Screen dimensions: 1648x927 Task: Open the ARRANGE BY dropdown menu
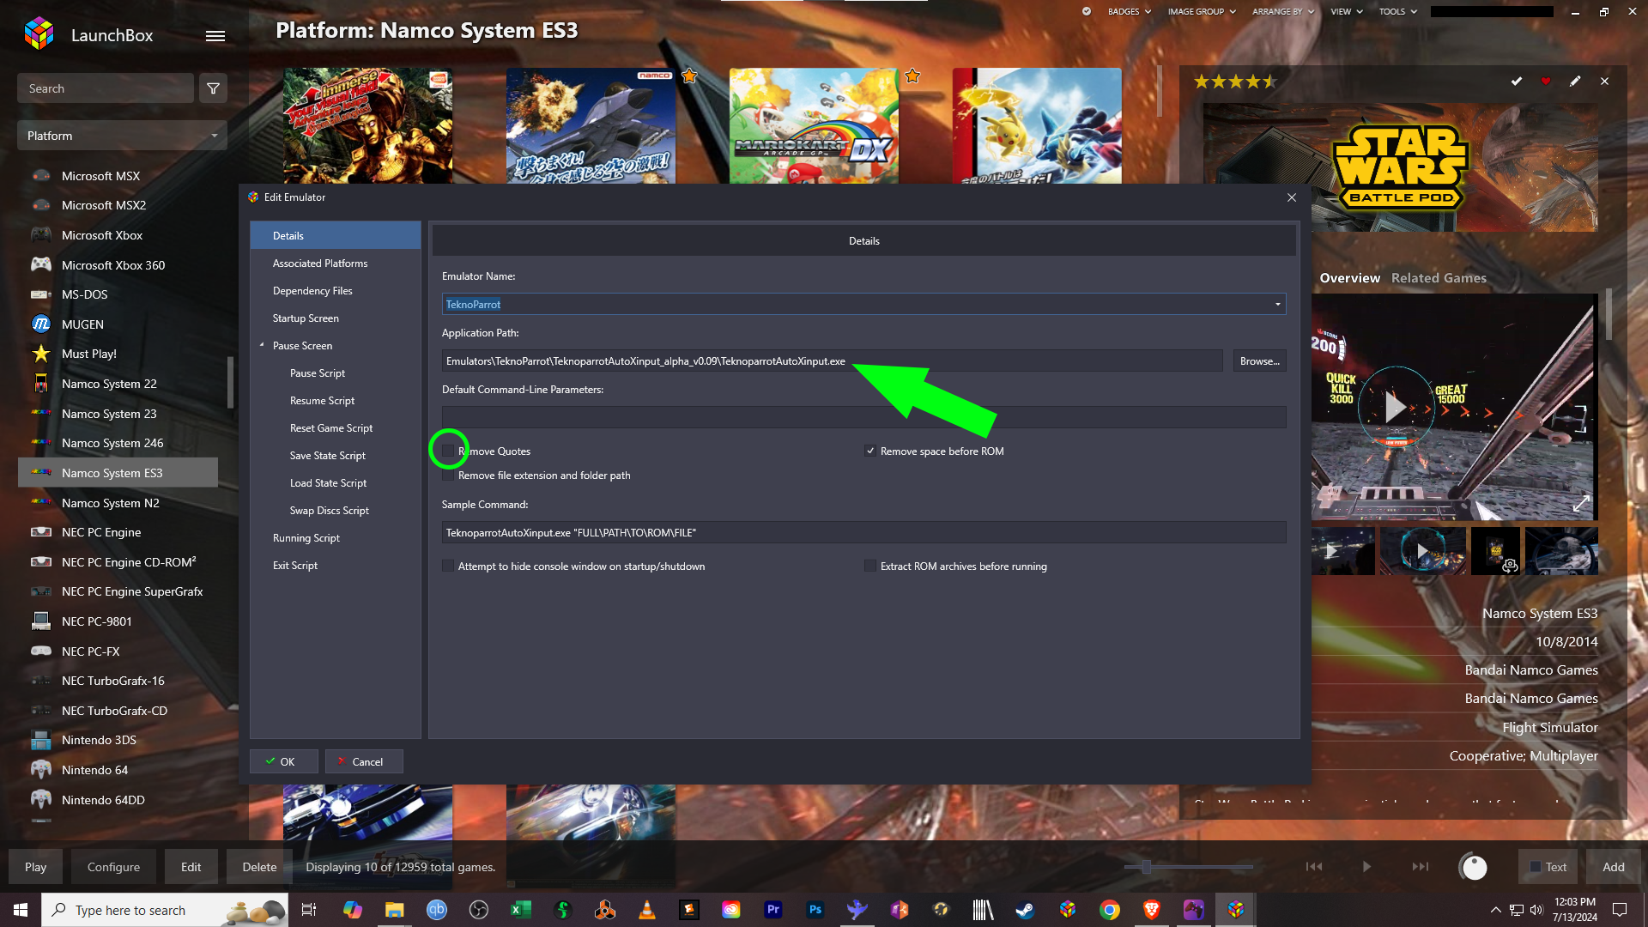pos(1283,11)
